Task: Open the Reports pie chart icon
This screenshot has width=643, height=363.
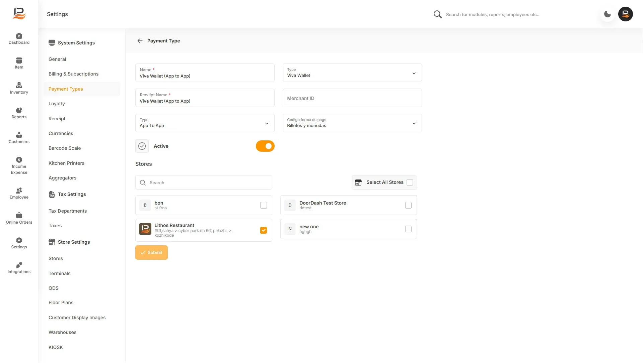Action: click(x=19, y=110)
